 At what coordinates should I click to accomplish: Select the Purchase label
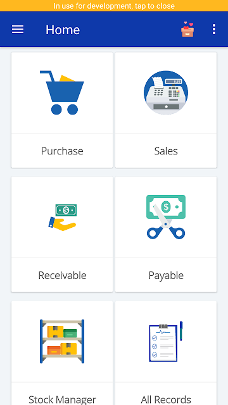coord(62,151)
